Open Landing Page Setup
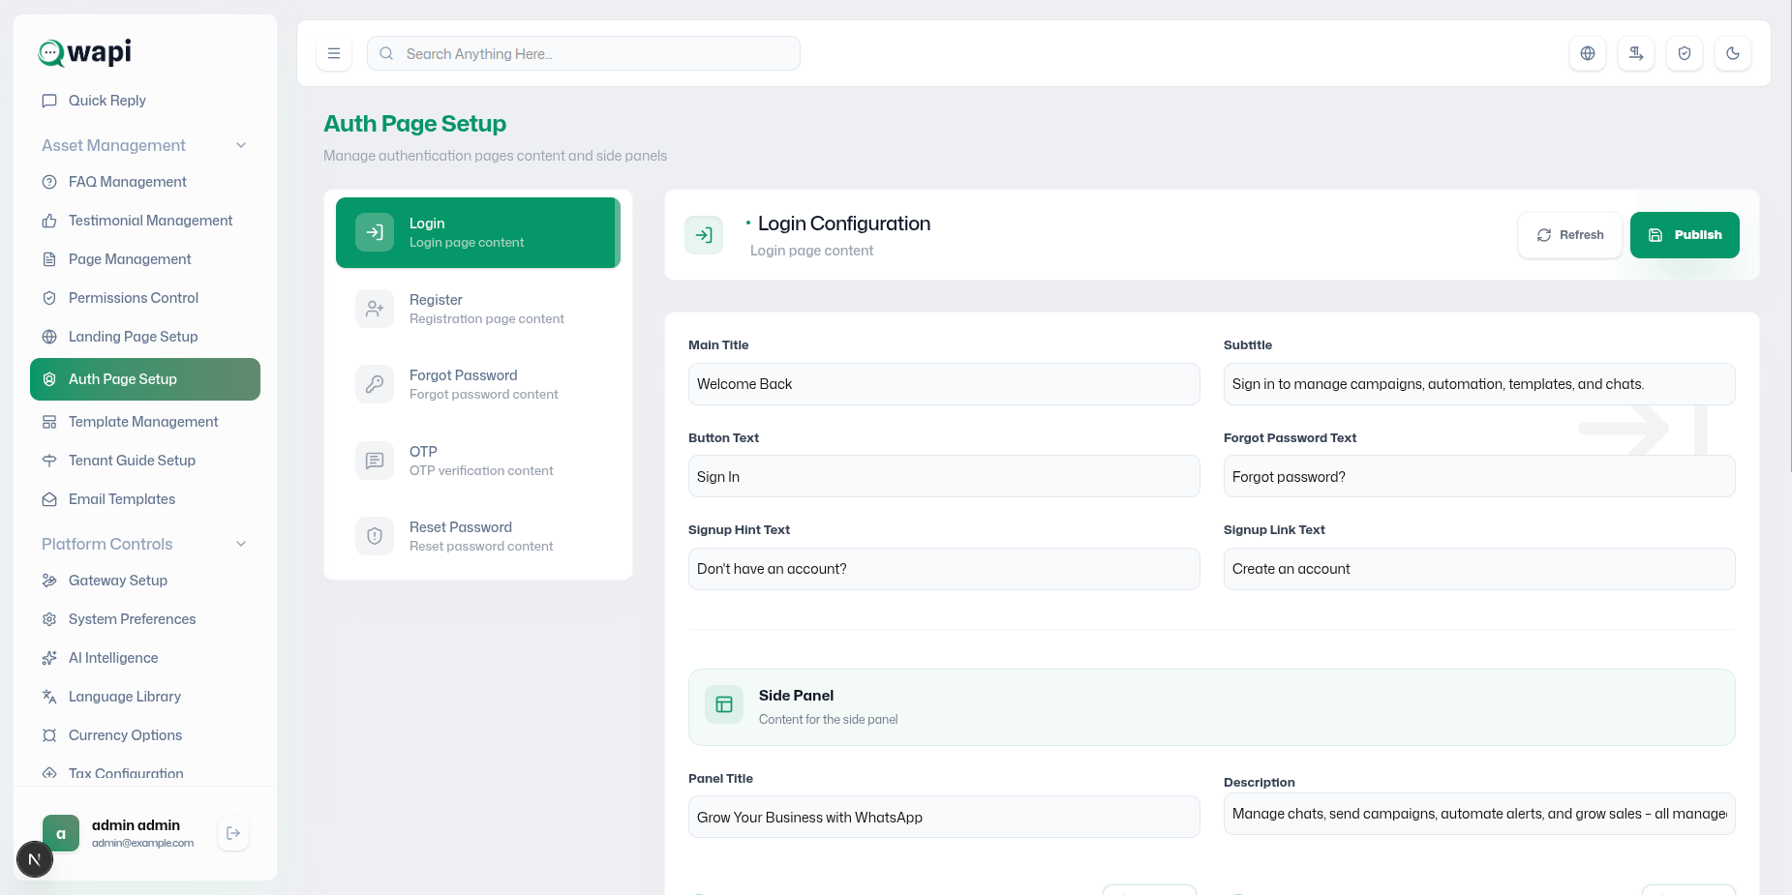Image resolution: width=1792 pixels, height=895 pixels. (x=145, y=337)
